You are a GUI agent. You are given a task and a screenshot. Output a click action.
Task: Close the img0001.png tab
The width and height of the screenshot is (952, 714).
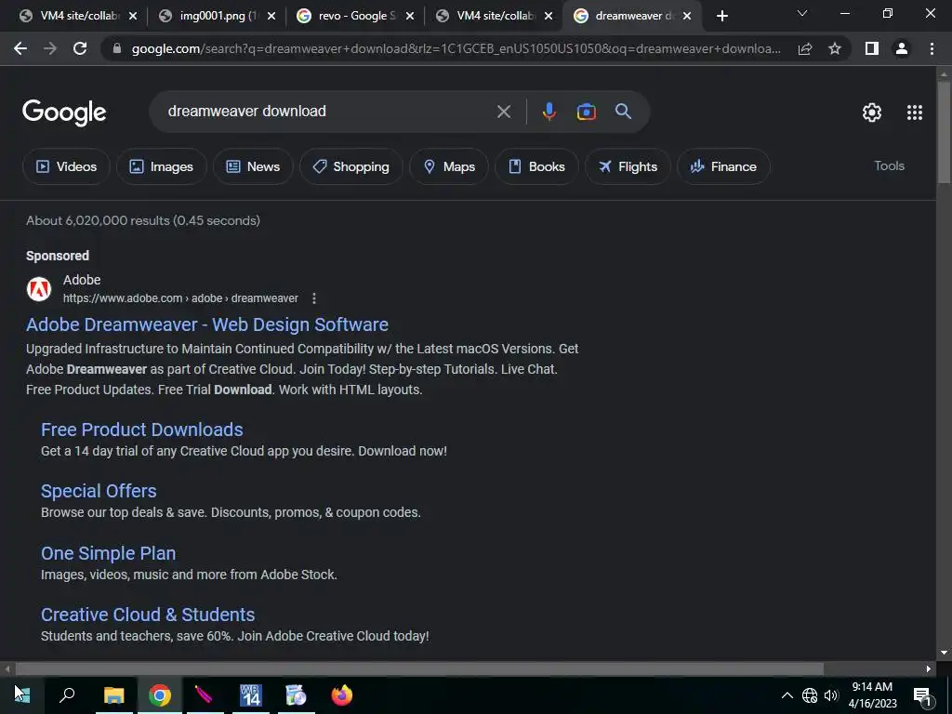coord(271,17)
